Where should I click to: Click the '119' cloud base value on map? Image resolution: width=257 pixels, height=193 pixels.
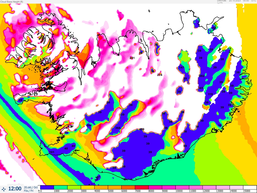click(210, 94)
